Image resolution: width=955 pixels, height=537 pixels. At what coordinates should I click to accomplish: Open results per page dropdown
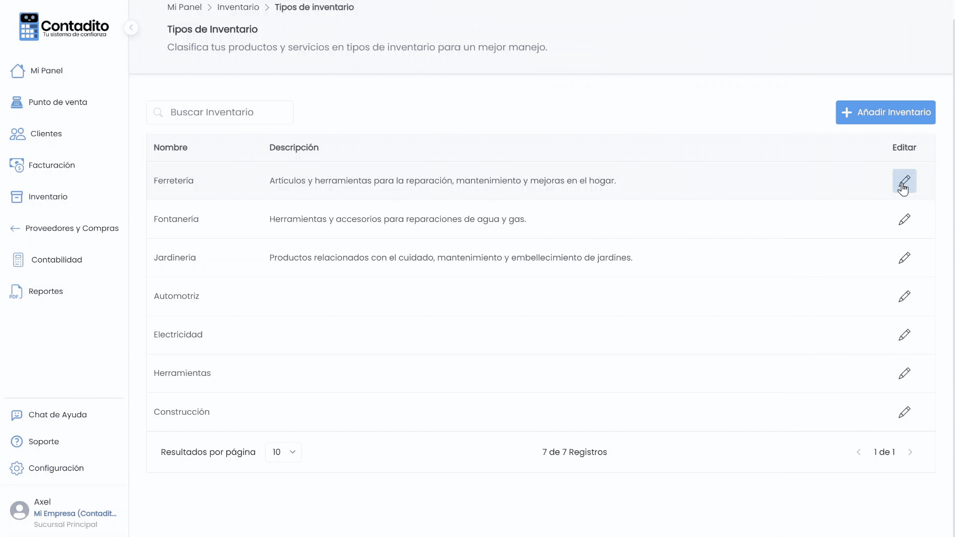(x=284, y=452)
